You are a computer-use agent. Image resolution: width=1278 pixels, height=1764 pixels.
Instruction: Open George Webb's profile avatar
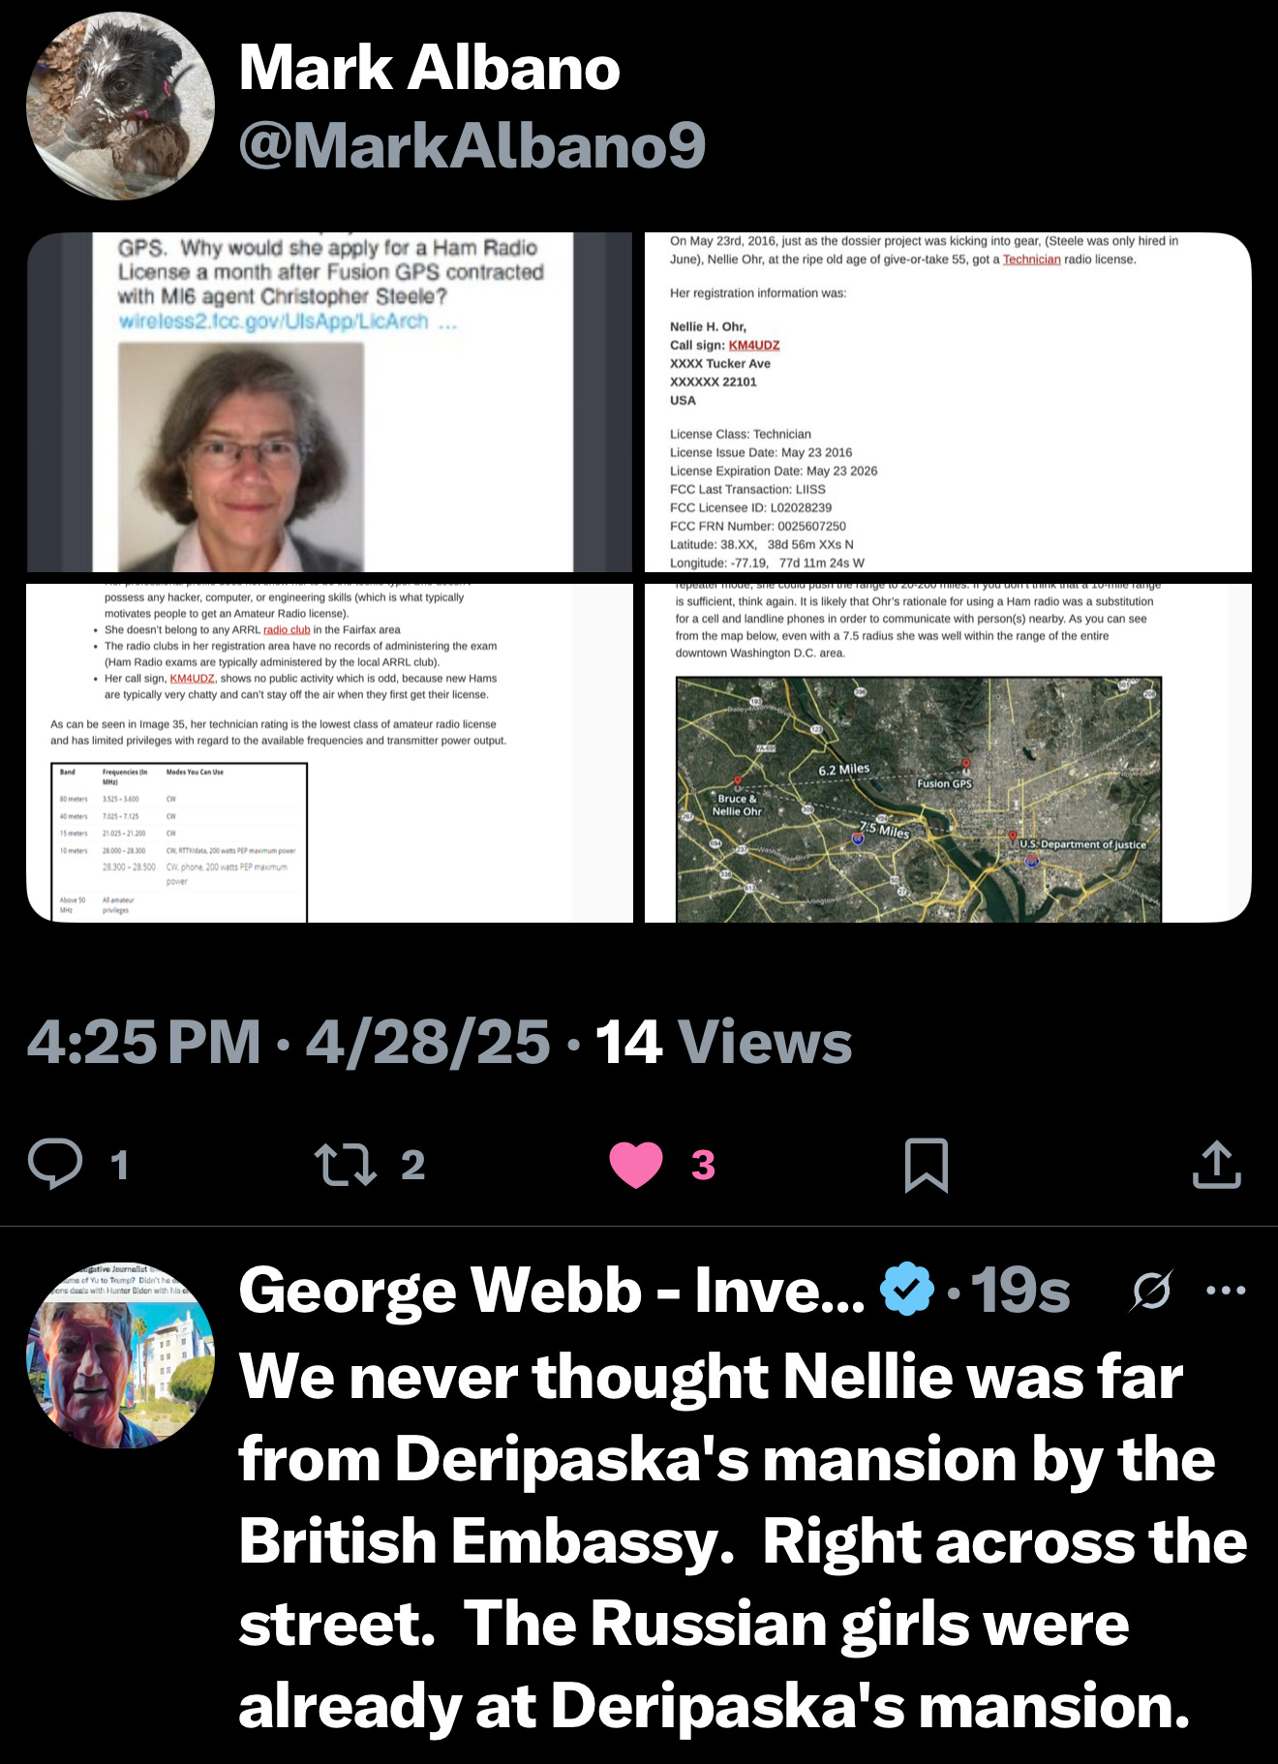[120, 1353]
